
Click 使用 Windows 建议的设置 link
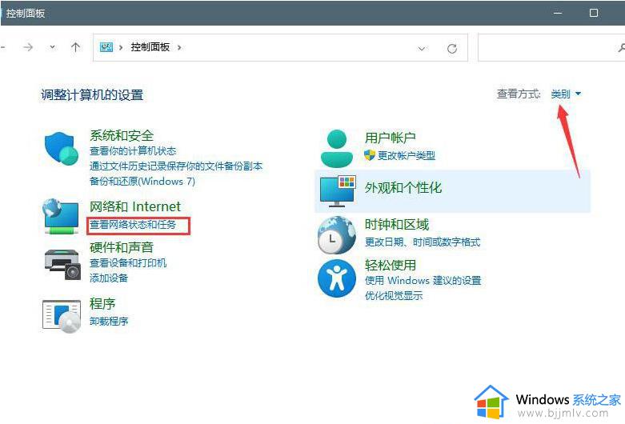tap(423, 281)
